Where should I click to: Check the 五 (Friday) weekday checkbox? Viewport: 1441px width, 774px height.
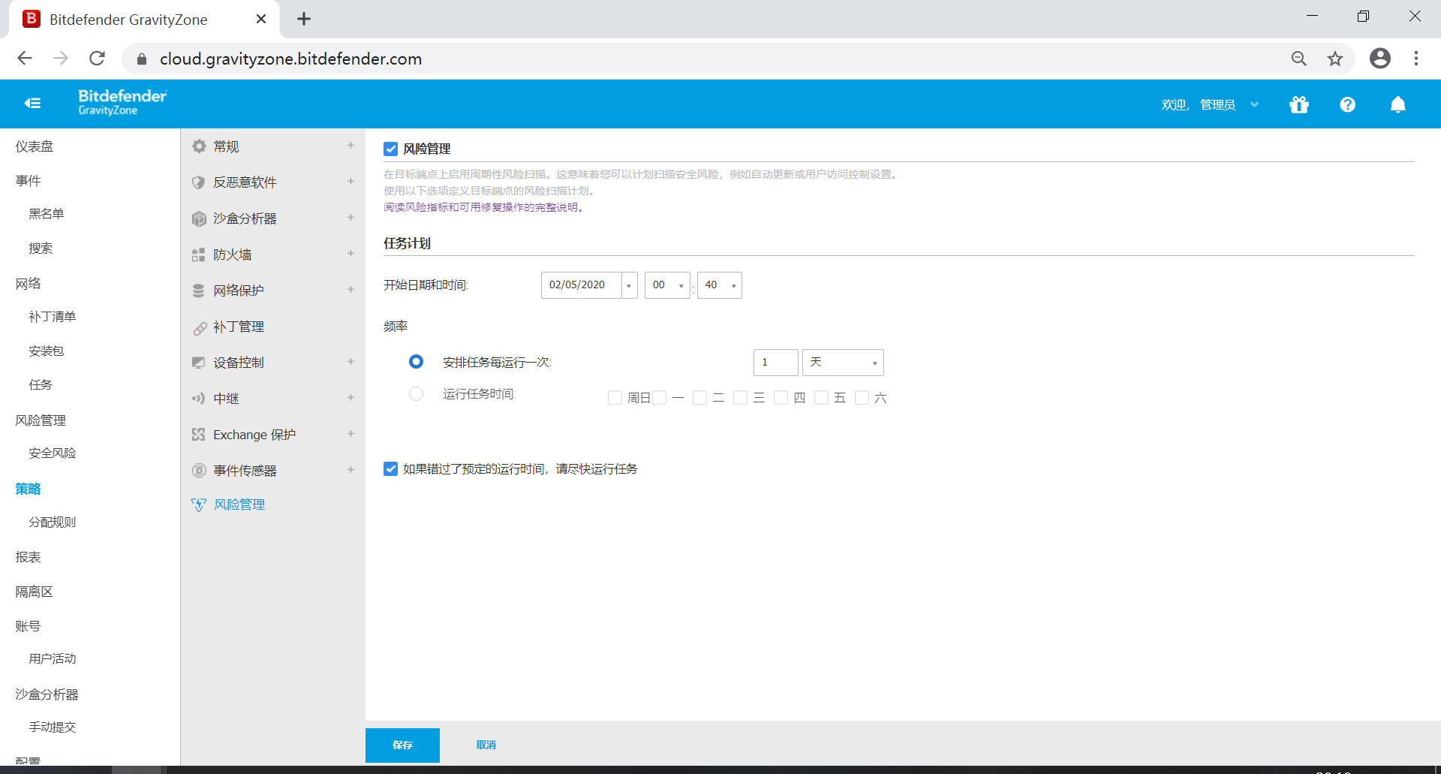coord(821,398)
